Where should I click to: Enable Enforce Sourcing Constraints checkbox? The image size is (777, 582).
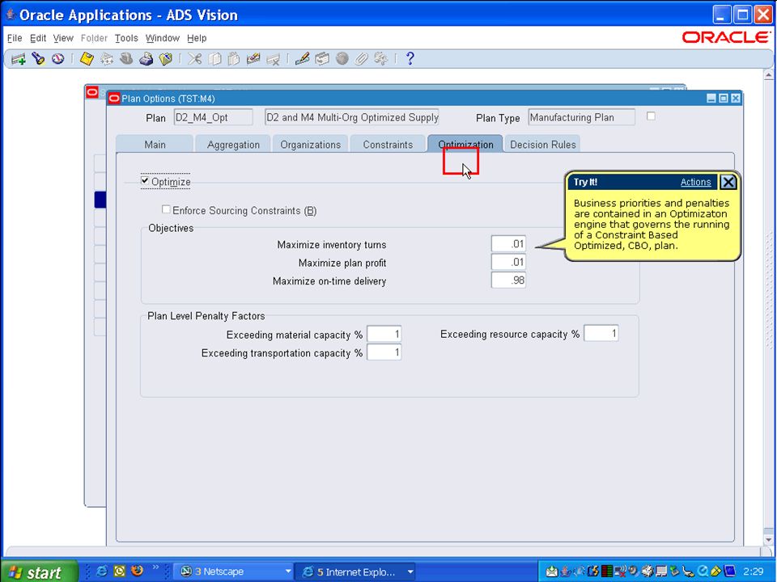pos(166,210)
